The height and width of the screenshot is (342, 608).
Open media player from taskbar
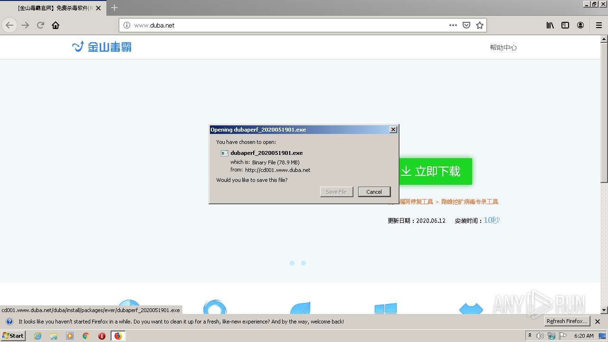click(x=70, y=336)
